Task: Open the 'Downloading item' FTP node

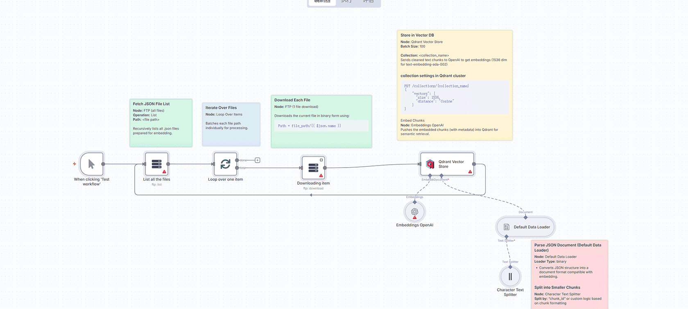Action: pyautogui.click(x=313, y=168)
